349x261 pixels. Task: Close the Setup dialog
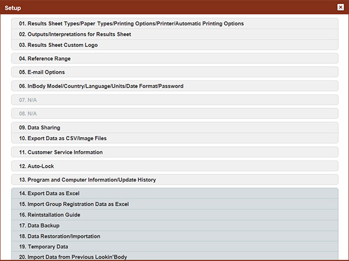point(341,7)
